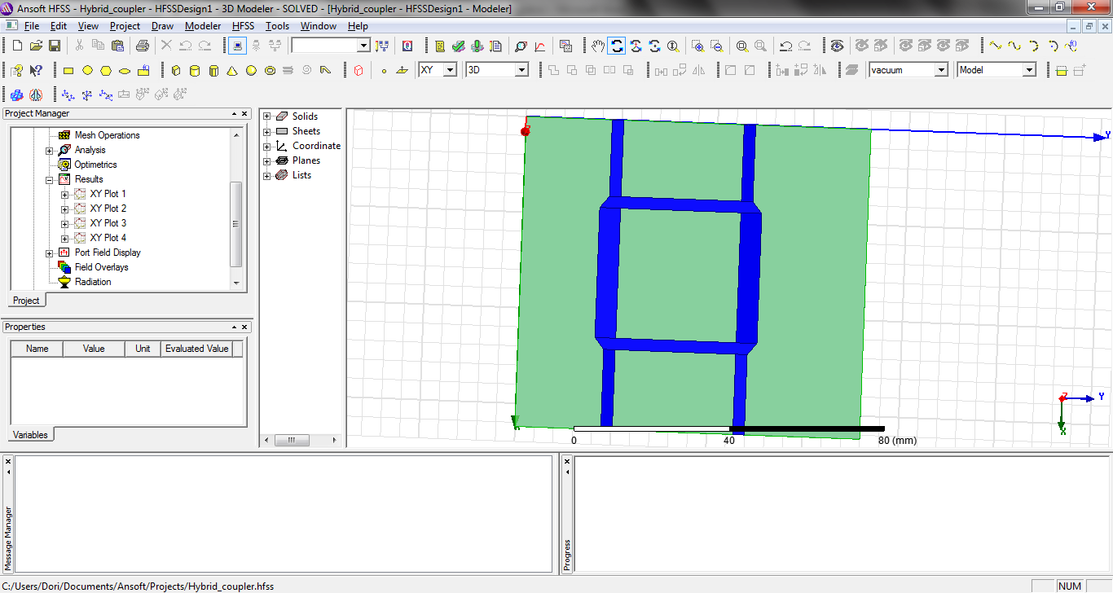The width and height of the screenshot is (1113, 593).
Task: Expand the Solids tree node
Action: 266,116
